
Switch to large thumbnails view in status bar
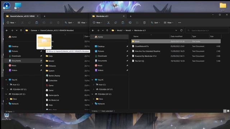tap(228, 111)
